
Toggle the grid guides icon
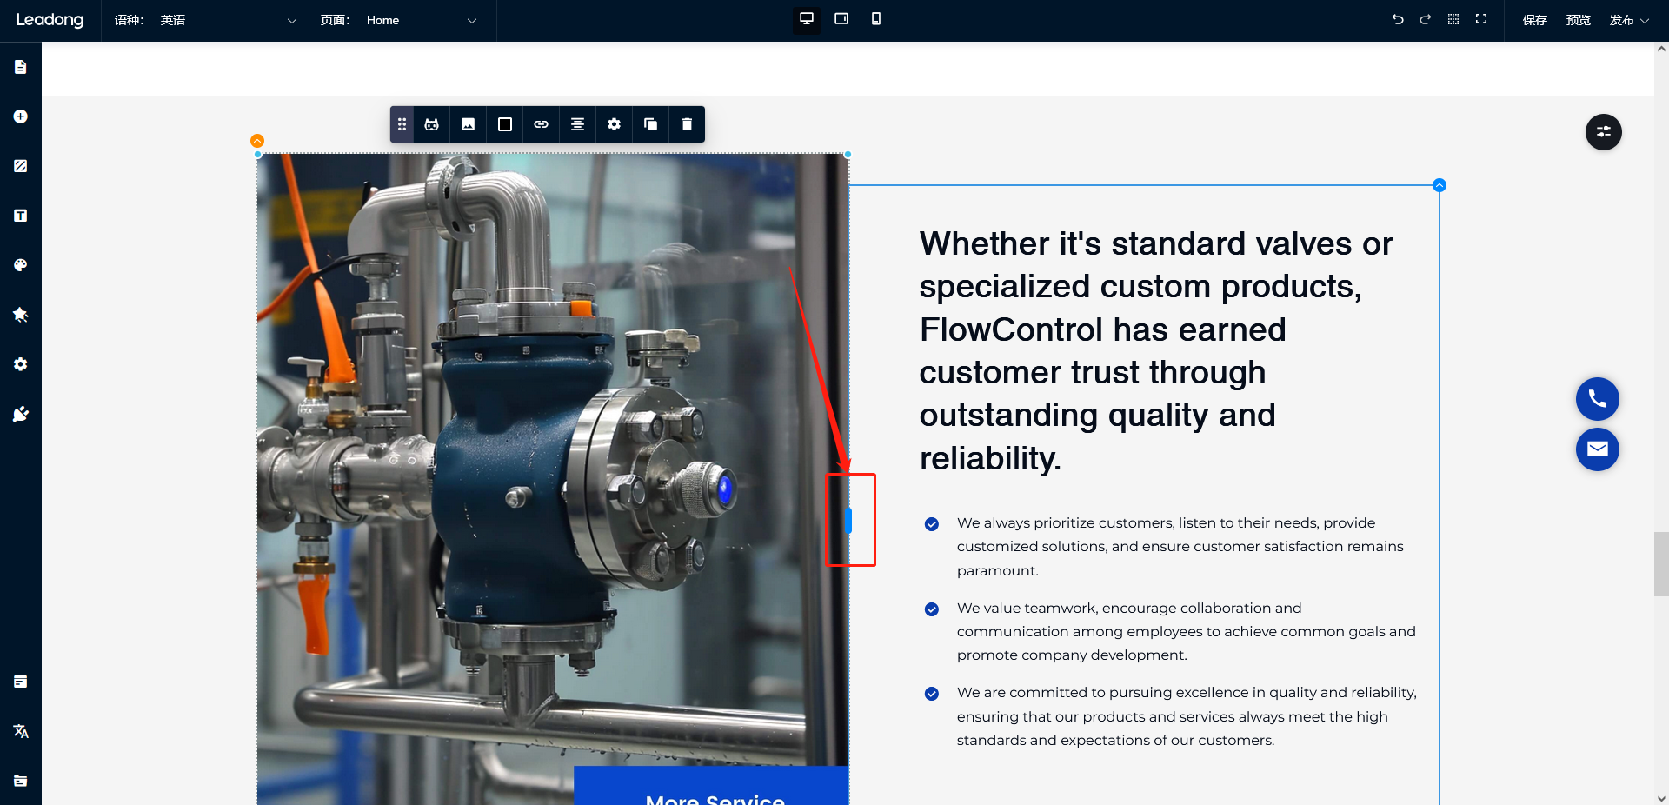click(1453, 19)
